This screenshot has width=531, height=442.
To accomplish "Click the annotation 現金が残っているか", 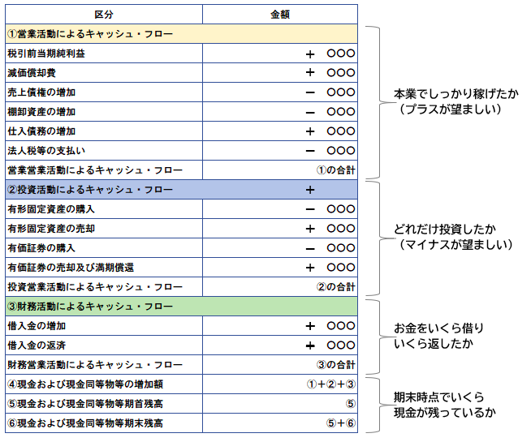I will click(x=445, y=413).
